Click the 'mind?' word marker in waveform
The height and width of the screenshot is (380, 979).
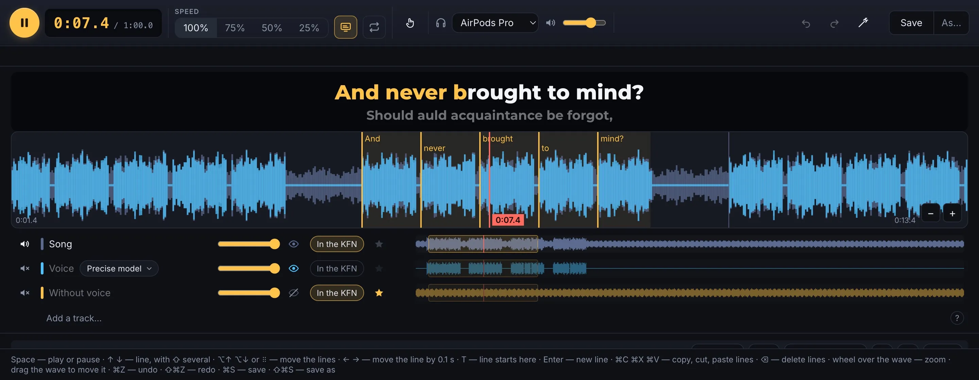pyautogui.click(x=612, y=139)
